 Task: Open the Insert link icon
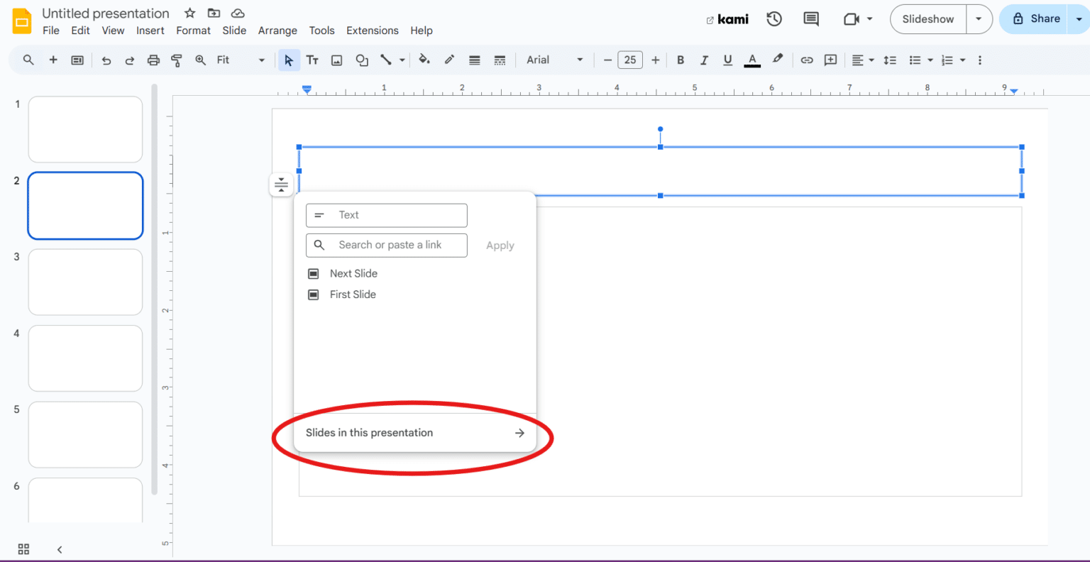tap(806, 60)
